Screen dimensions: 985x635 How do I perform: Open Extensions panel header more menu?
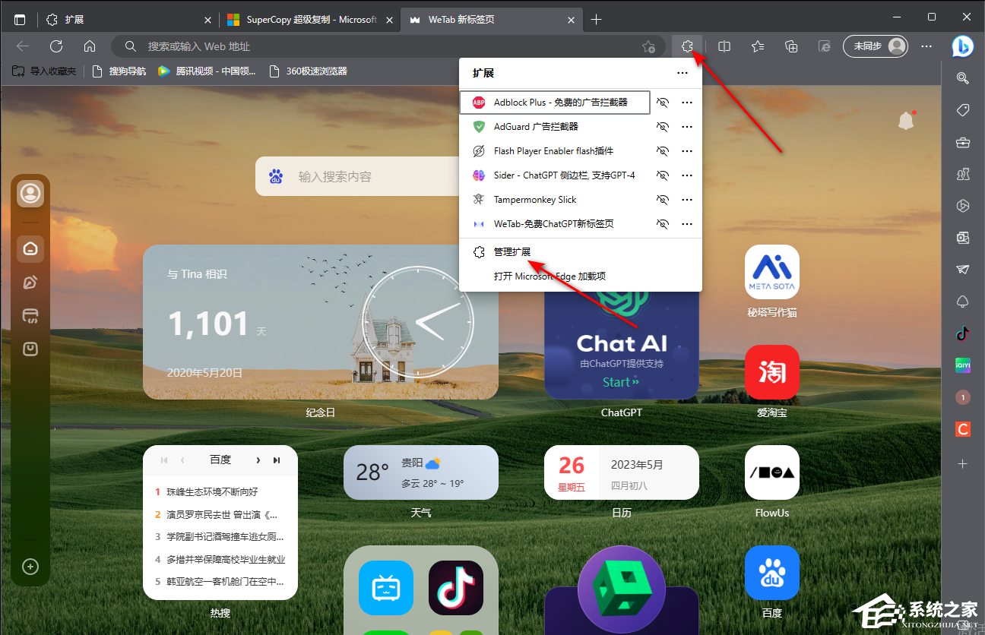(682, 73)
